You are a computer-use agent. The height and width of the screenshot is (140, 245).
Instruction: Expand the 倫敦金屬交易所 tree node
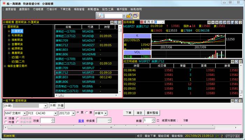[5, 66]
